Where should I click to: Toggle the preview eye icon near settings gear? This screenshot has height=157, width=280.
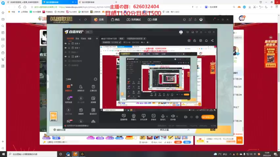point(191,117)
